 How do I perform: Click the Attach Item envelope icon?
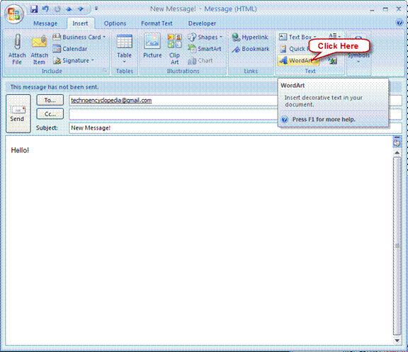[x=39, y=42]
